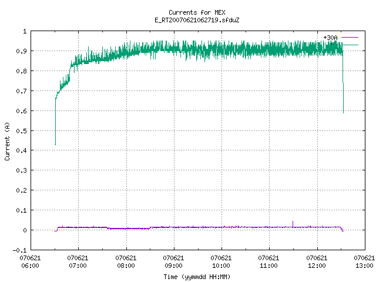Click the date "070621" above the 06:00 label
Screen dimensions: 376x282
tap(30, 258)
